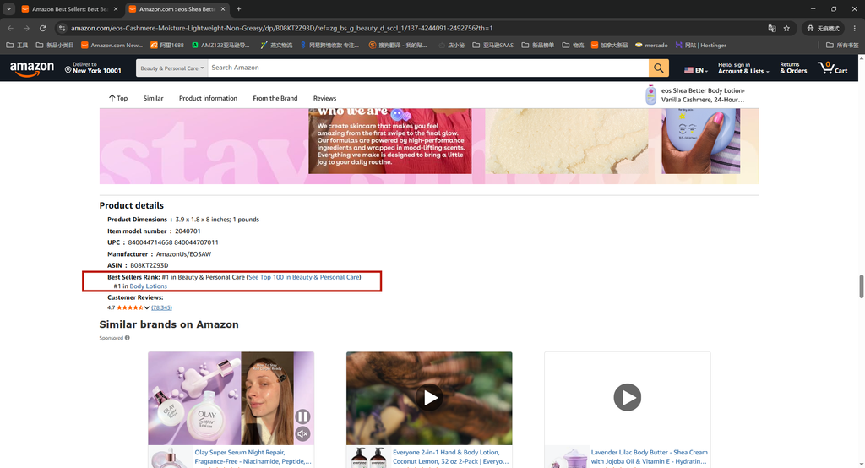865x468 pixels.
Task: Jump to the Similar section
Action: click(154, 98)
